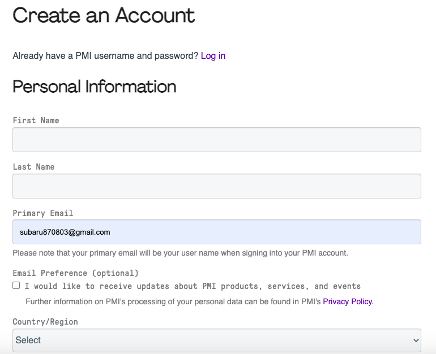This screenshot has height=354, width=436.
Task: Click the First Name field label
Action: 36,120
